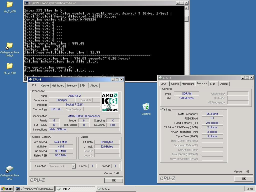Image resolution: width=256 pixels, height=192 pixels.
Task: Open the Mainboard tab in left CPU-Z window
Action: point(58,85)
